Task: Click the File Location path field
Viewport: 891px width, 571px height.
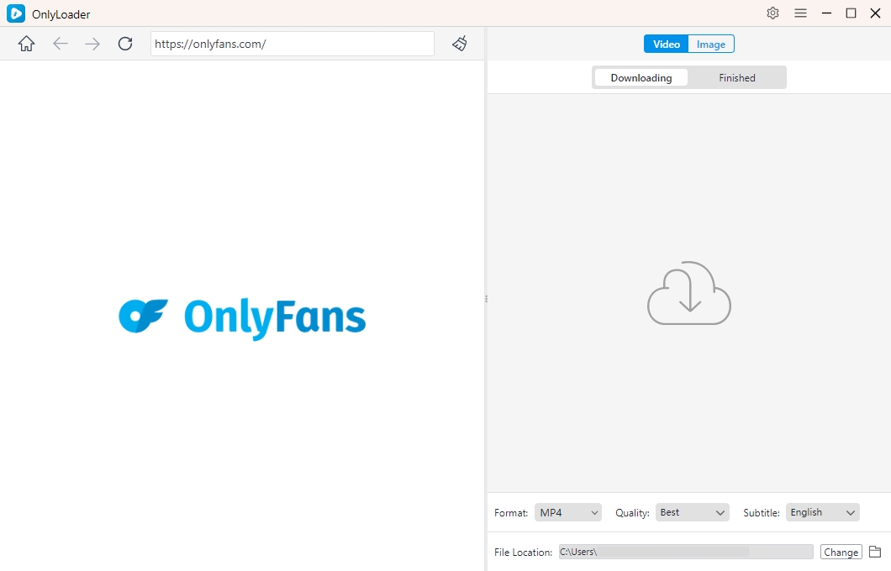Action: (x=685, y=552)
